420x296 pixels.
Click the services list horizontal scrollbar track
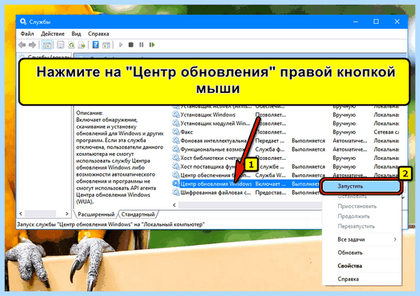(x=250, y=205)
